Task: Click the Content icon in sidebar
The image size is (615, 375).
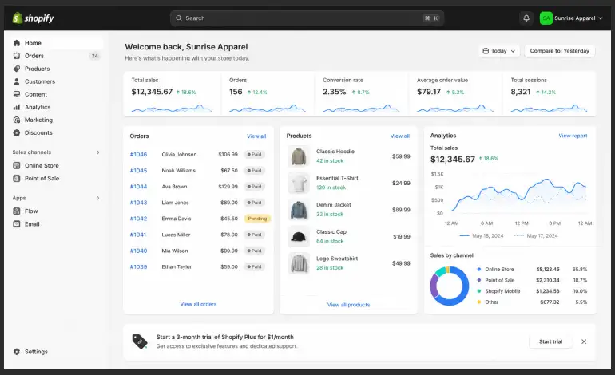Action: 17,94
